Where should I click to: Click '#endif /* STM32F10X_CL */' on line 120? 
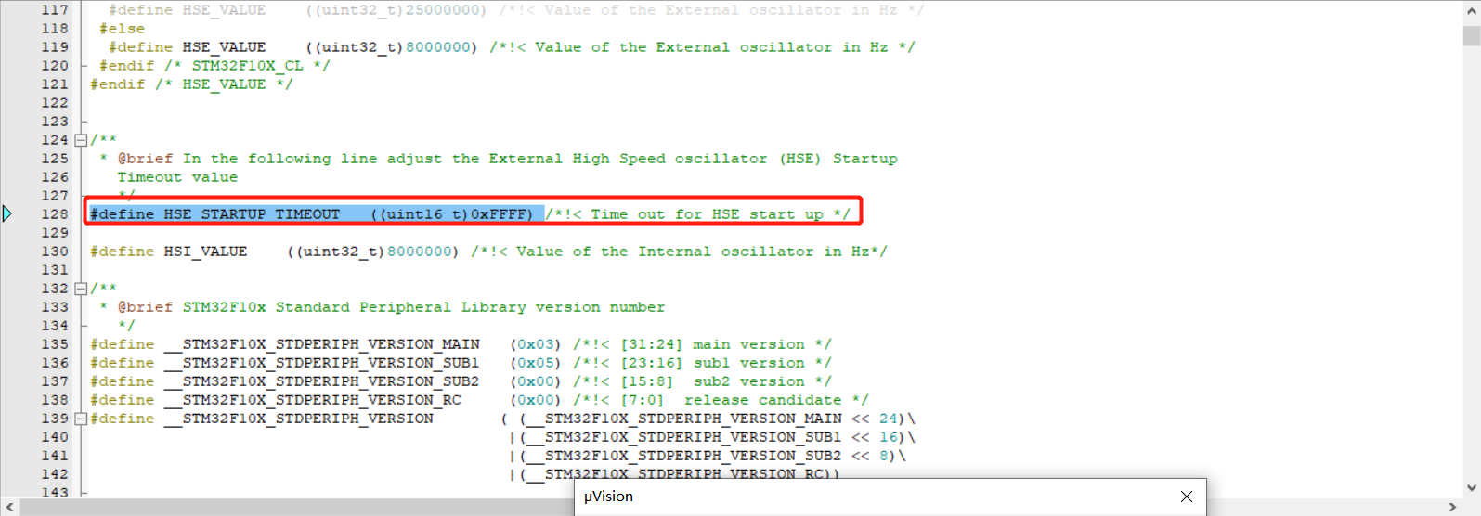[x=214, y=66]
